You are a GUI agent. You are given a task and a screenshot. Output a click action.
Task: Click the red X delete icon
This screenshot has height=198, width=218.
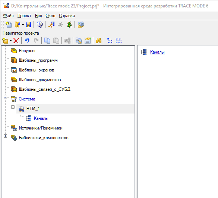point(16,41)
